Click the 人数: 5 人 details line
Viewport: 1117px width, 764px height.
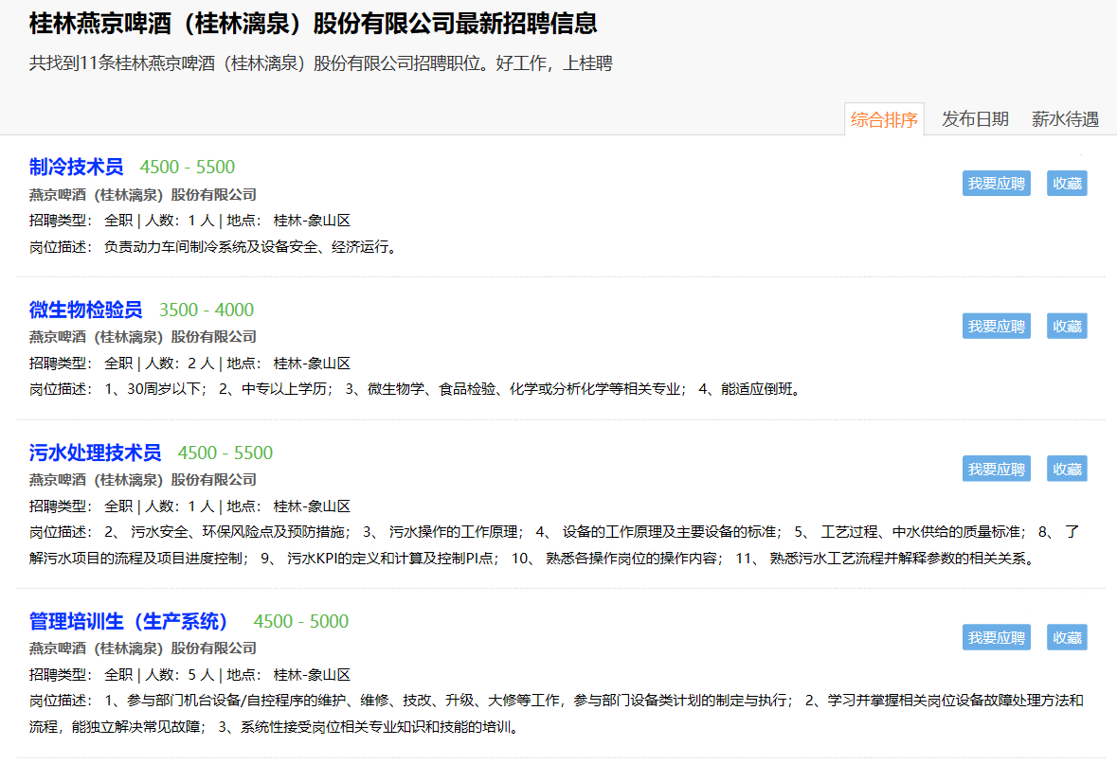click(x=190, y=675)
